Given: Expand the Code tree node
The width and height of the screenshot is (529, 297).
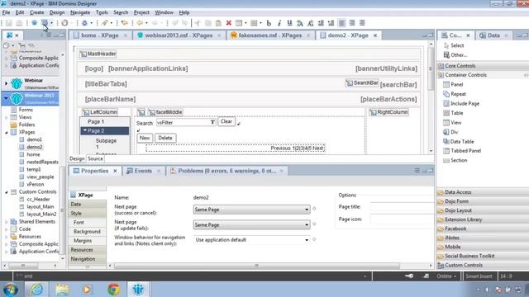Looking at the screenshot, I should (x=7, y=229).
